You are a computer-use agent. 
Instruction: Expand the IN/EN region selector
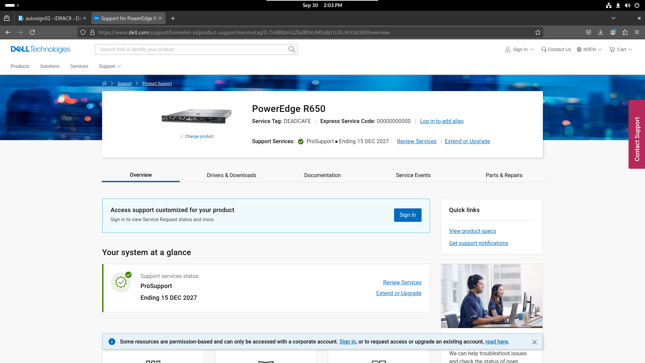(x=589, y=49)
